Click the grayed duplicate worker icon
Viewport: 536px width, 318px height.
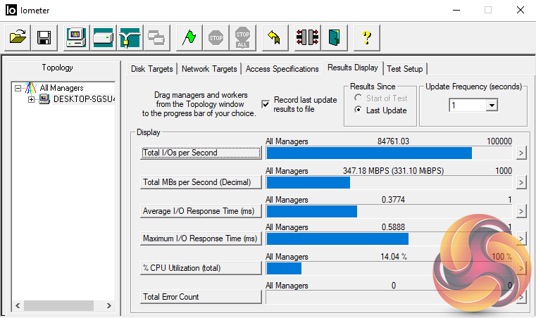click(x=156, y=37)
